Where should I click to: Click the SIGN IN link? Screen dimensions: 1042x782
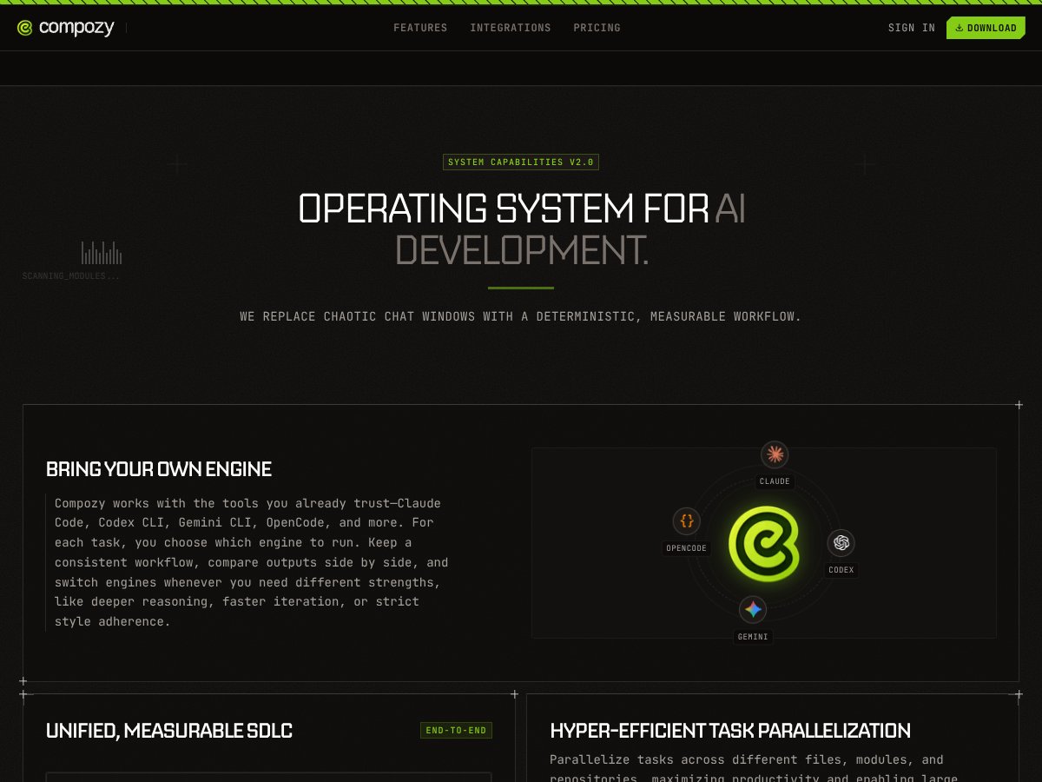911,27
